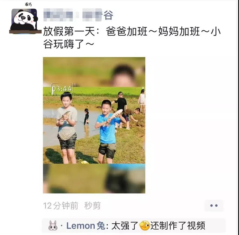Click the 03:44 timer overlay on the video
Viewport: 239px width, 235px height.
click(62, 89)
